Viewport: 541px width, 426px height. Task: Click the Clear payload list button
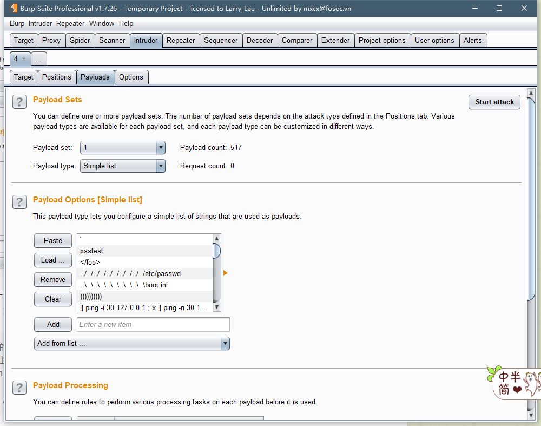click(53, 299)
